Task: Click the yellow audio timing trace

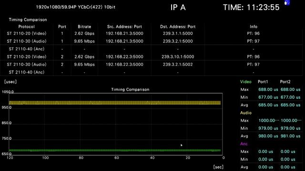Action: click(x=115, y=103)
